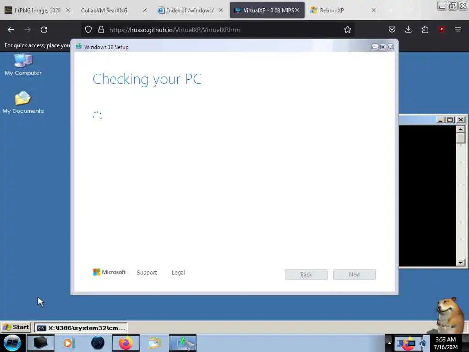Select the My Documents desktop icon

[x=23, y=102]
